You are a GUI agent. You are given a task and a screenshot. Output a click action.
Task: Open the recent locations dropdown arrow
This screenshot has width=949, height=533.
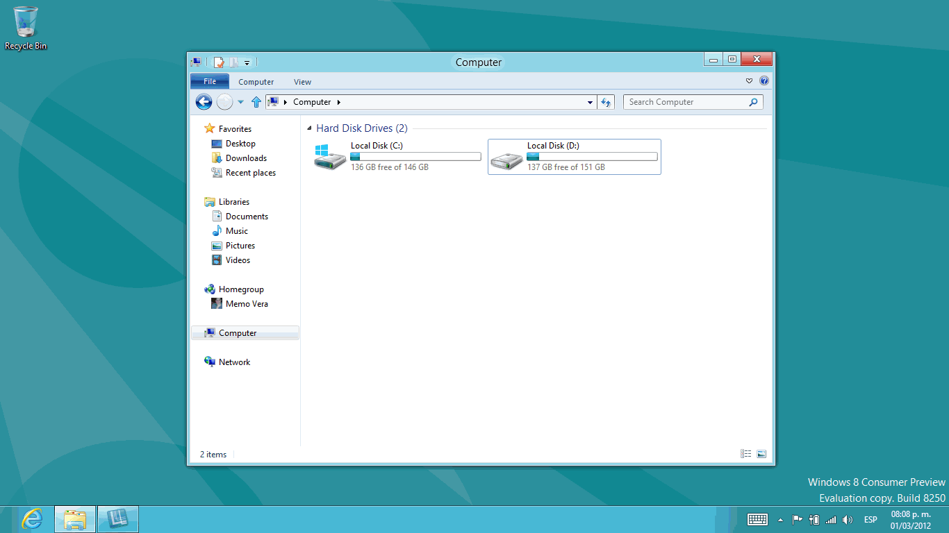click(240, 102)
